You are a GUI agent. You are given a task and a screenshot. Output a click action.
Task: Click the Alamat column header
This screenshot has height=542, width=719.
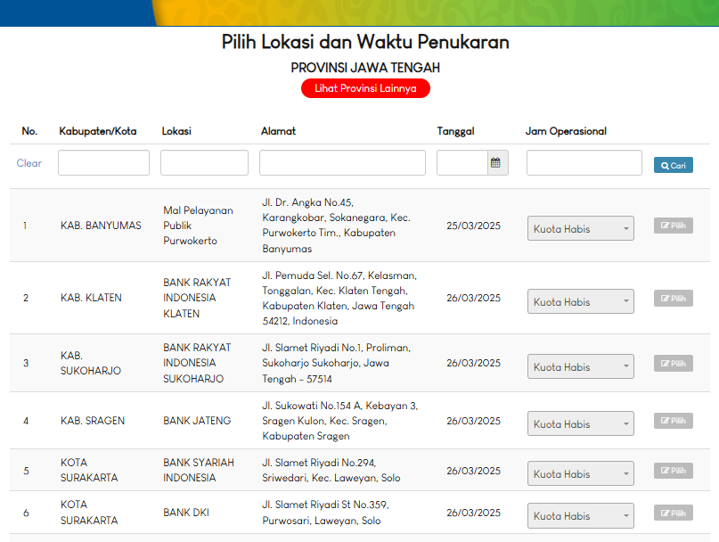coord(278,131)
